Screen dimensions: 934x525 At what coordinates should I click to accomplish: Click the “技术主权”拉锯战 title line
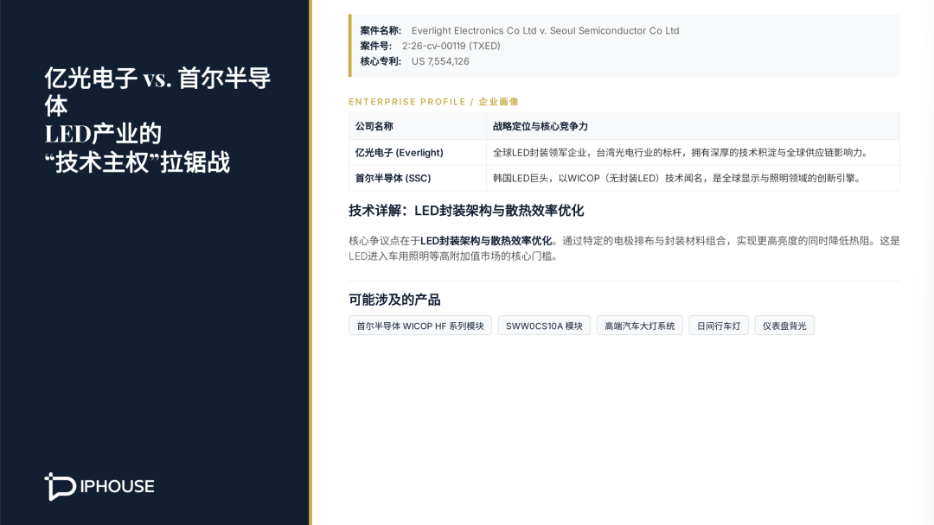click(x=137, y=161)
